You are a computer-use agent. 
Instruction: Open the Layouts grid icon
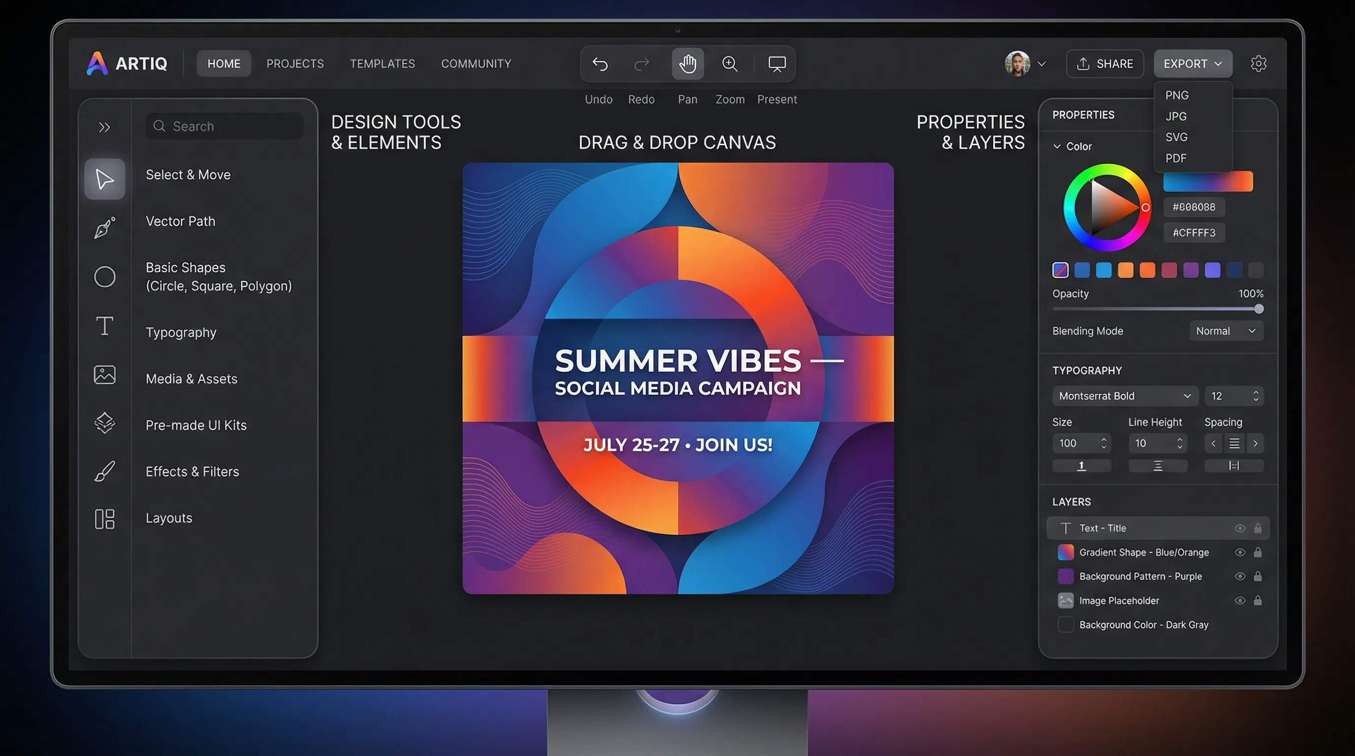104,519
